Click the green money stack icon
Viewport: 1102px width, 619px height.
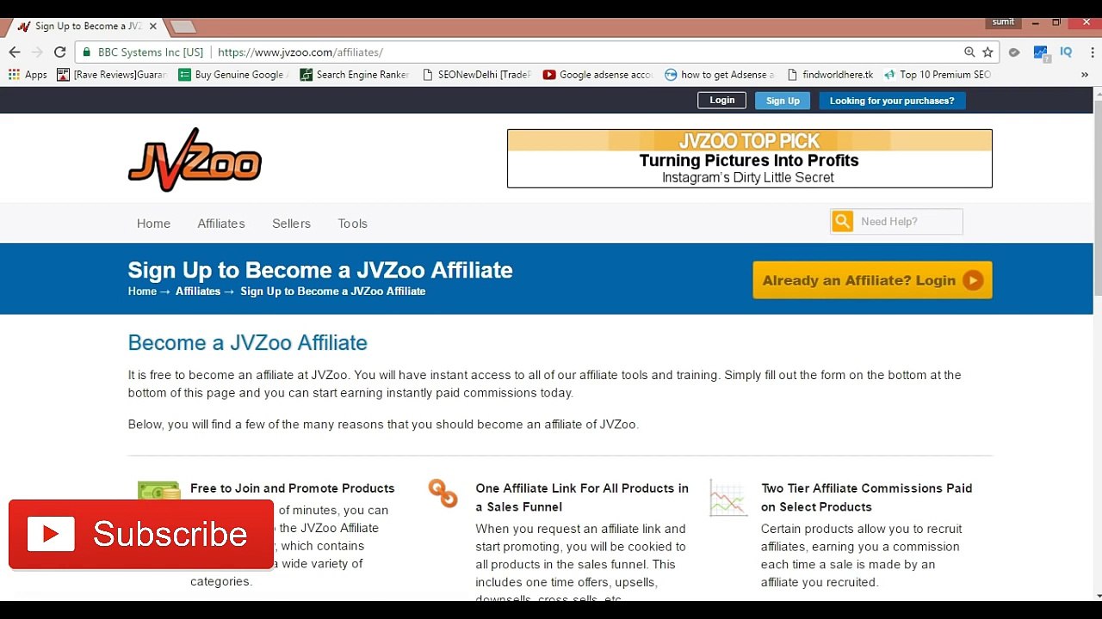tap(159, 490)
